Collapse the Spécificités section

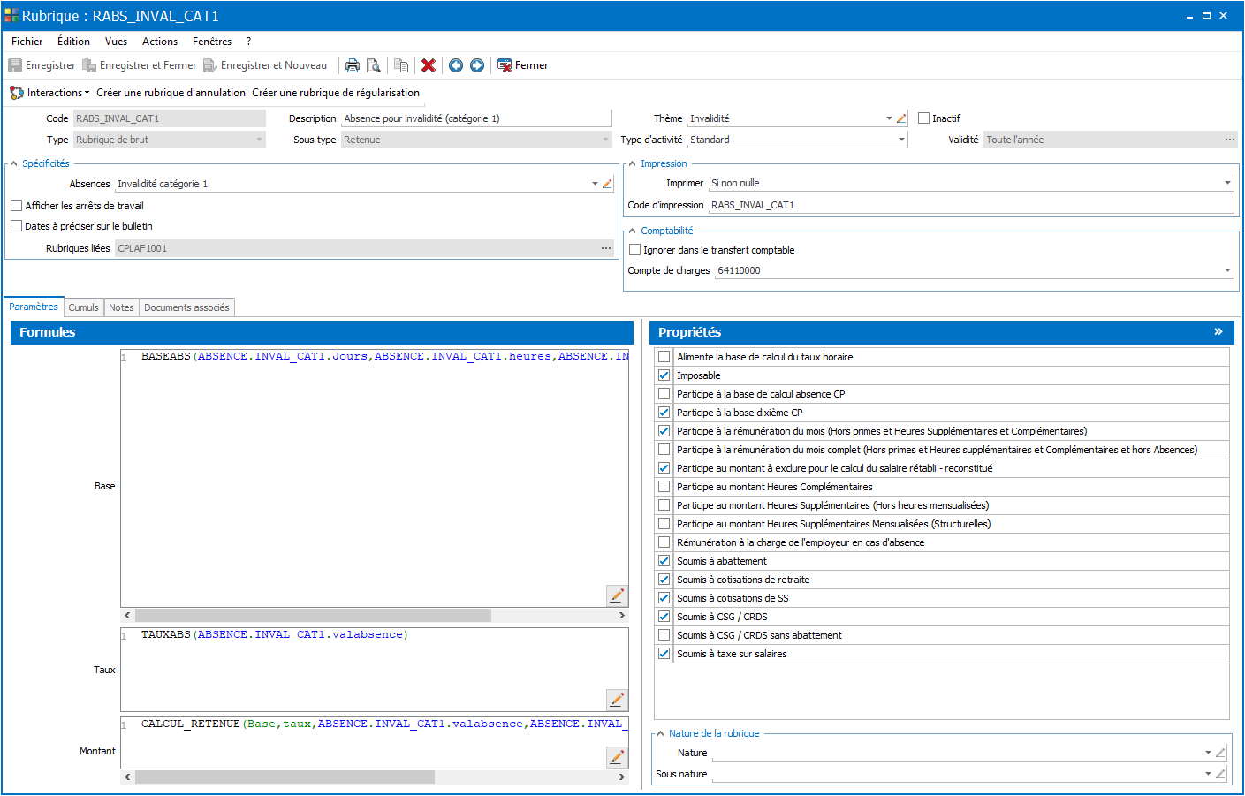pos(14,163)
